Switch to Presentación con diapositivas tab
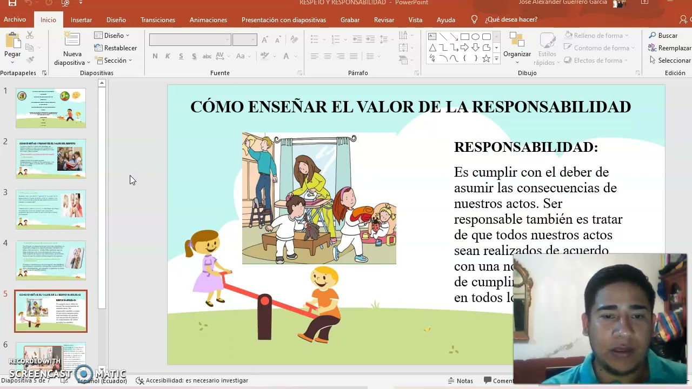This screenshot has height=389, width=692. coord(284,19)
